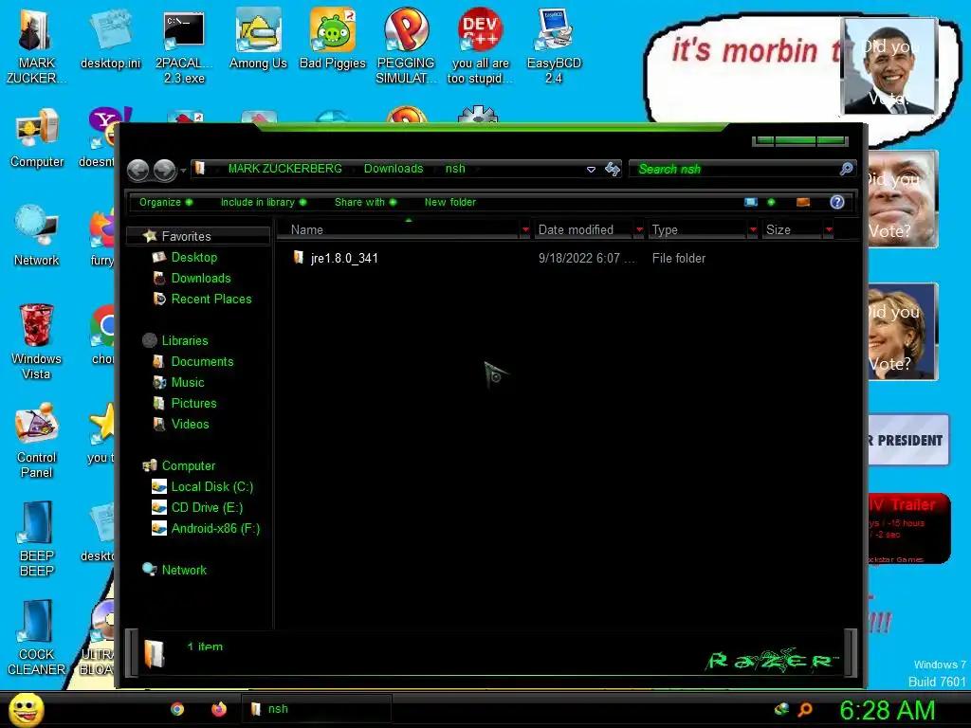This screenshot has height=728, width=971.
Task: Open the recent pages dropdown beside Forward
Action: [183, 171]
